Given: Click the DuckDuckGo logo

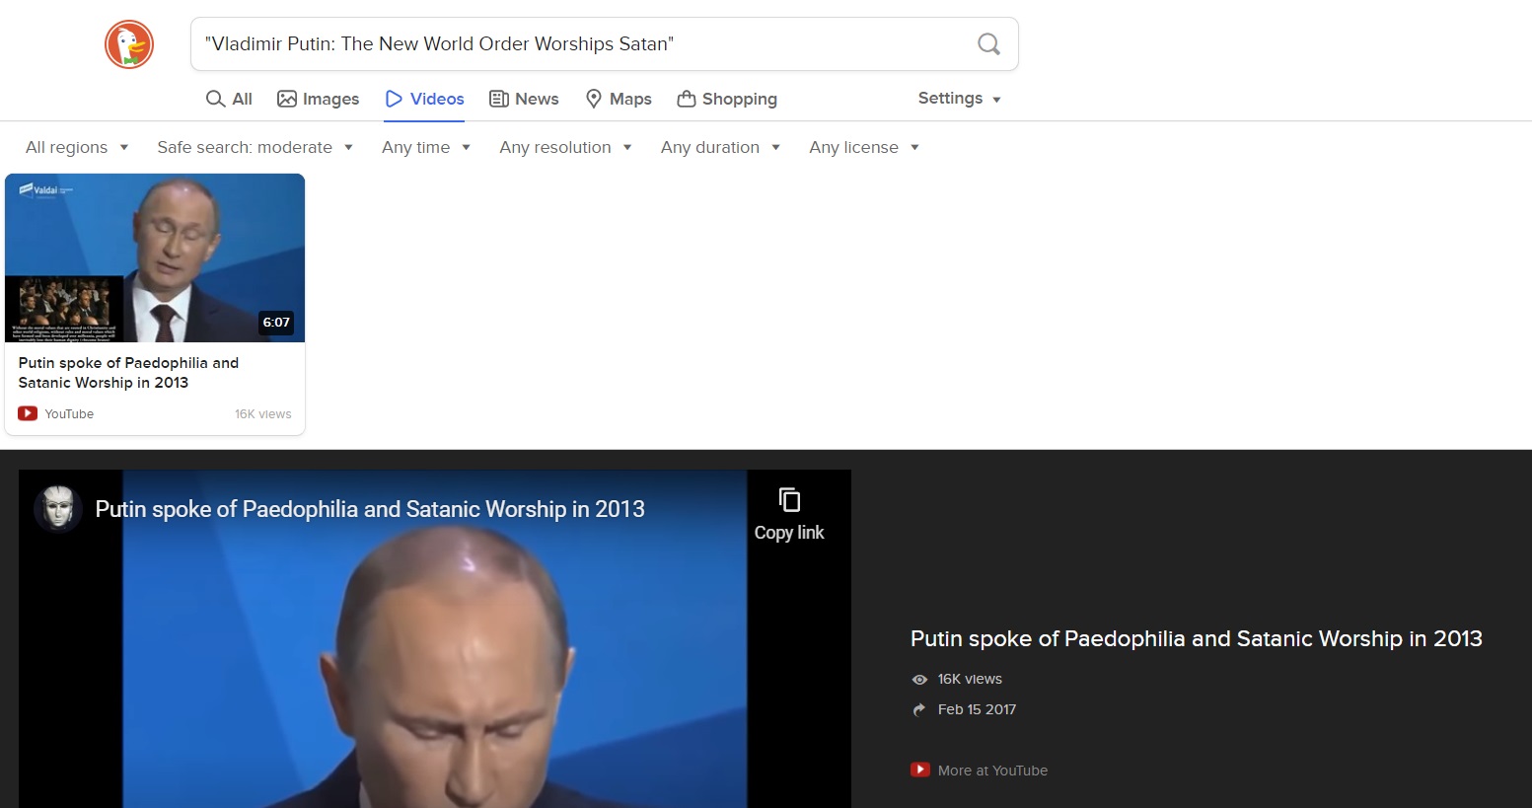Looking at the screenshot, I should pyautogui.click(x=129, y=44).
